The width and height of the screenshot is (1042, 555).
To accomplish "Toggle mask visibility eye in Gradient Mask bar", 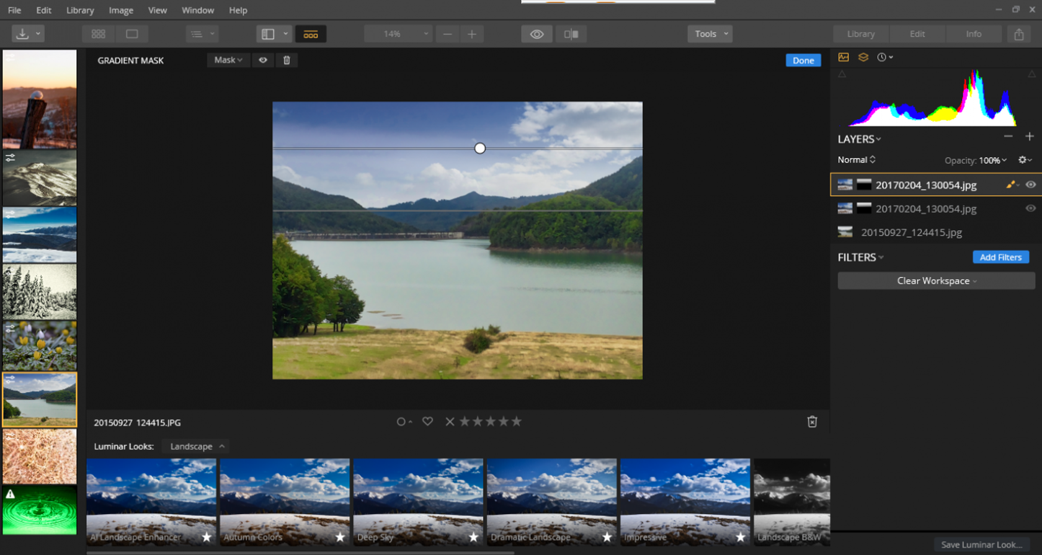I will [263, 60].
